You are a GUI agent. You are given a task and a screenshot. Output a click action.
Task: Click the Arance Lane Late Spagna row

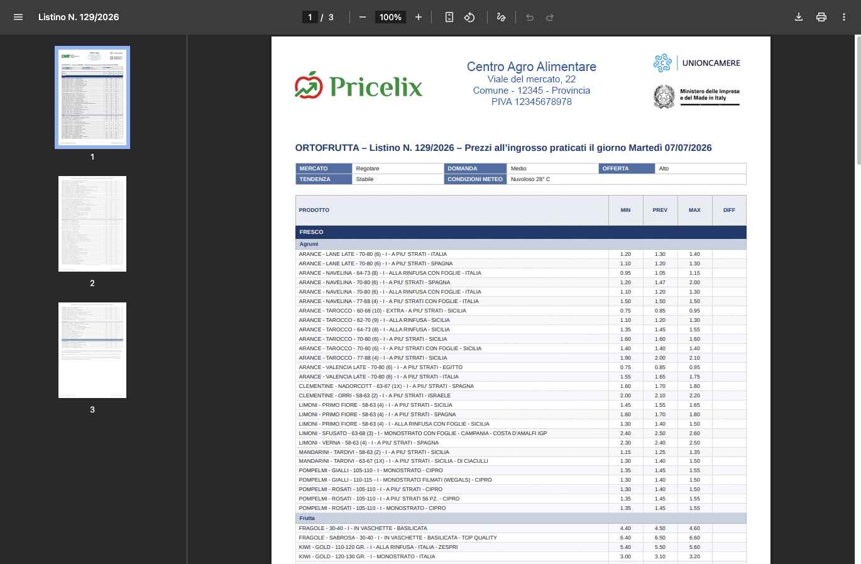521,263
